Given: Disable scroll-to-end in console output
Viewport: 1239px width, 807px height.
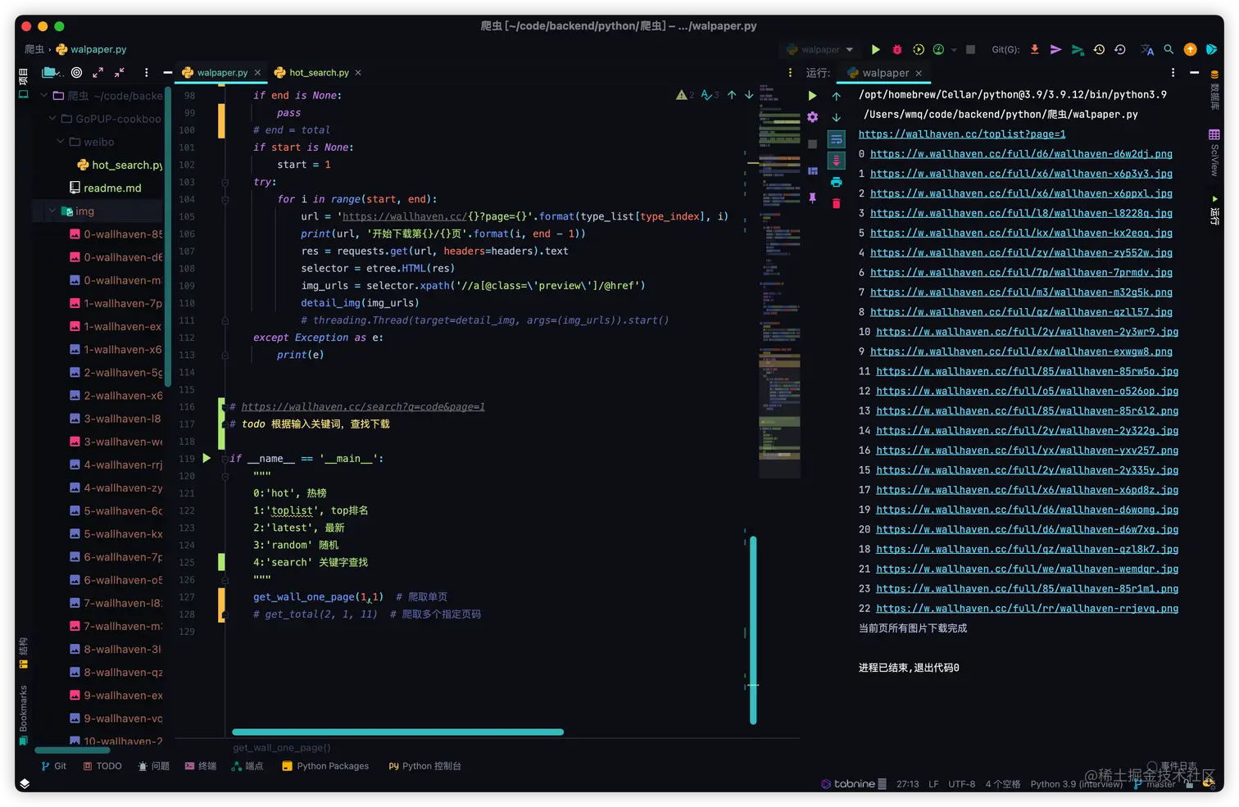Looking at the screenshot, I should point(836,159).
